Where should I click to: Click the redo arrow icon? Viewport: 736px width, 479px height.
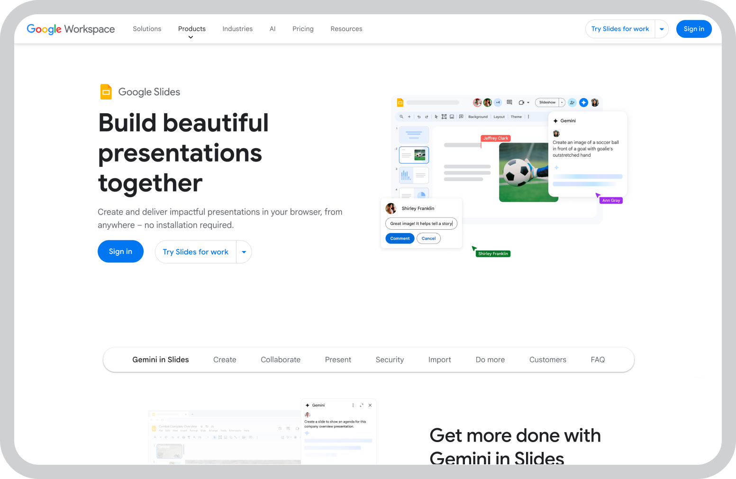[427, 117]
